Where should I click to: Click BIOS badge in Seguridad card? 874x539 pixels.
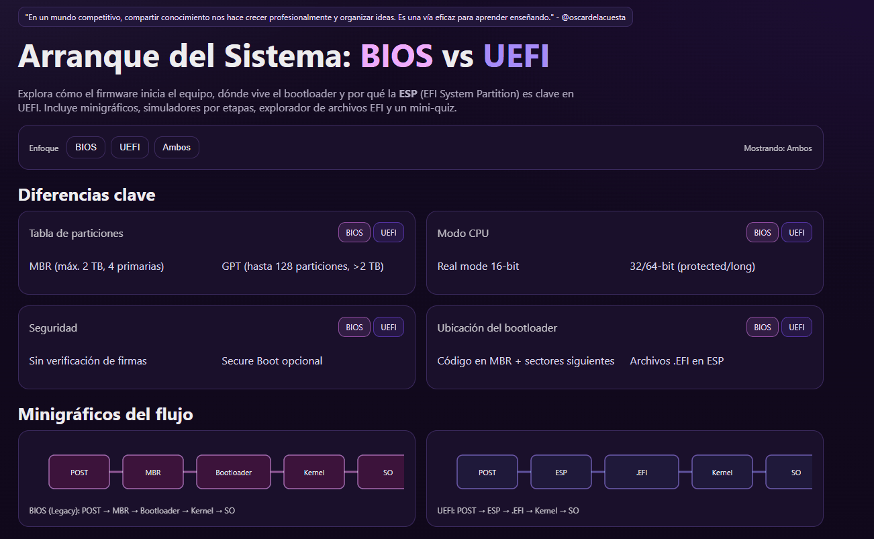pos(354,328)
